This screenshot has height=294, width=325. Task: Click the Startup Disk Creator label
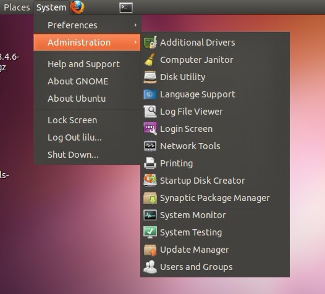(203, 181)
